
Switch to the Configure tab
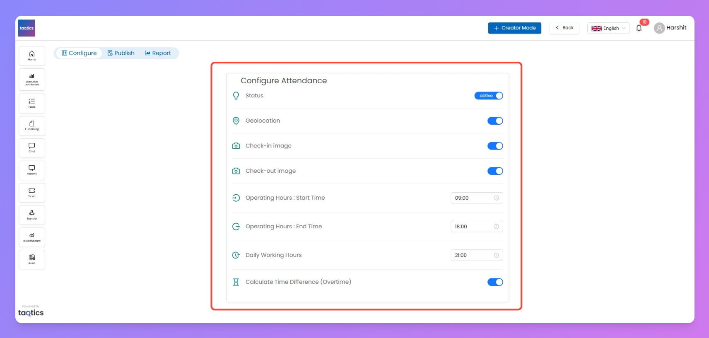pyautogui.click(x=79, y=53)
